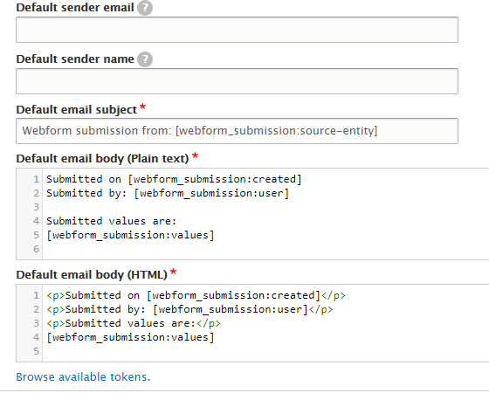Screen dimensions: 489x400
Task: Click the Default email subject label
Action: [77, 110]
